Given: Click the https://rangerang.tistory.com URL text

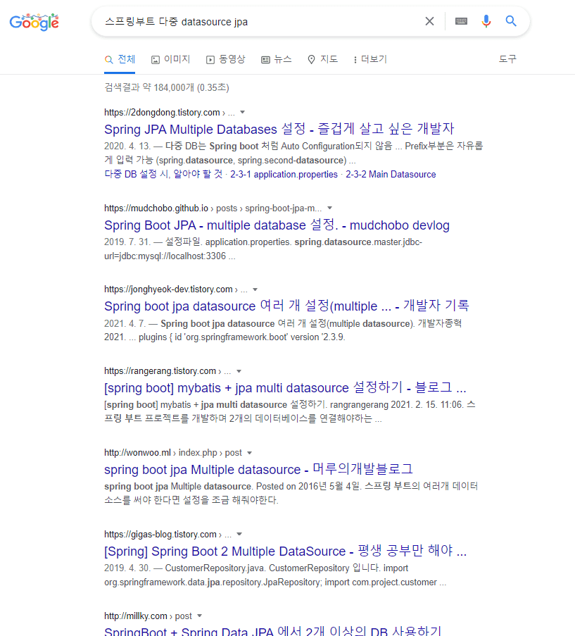Looking at the screenshot, I should [x=160, y=372].
